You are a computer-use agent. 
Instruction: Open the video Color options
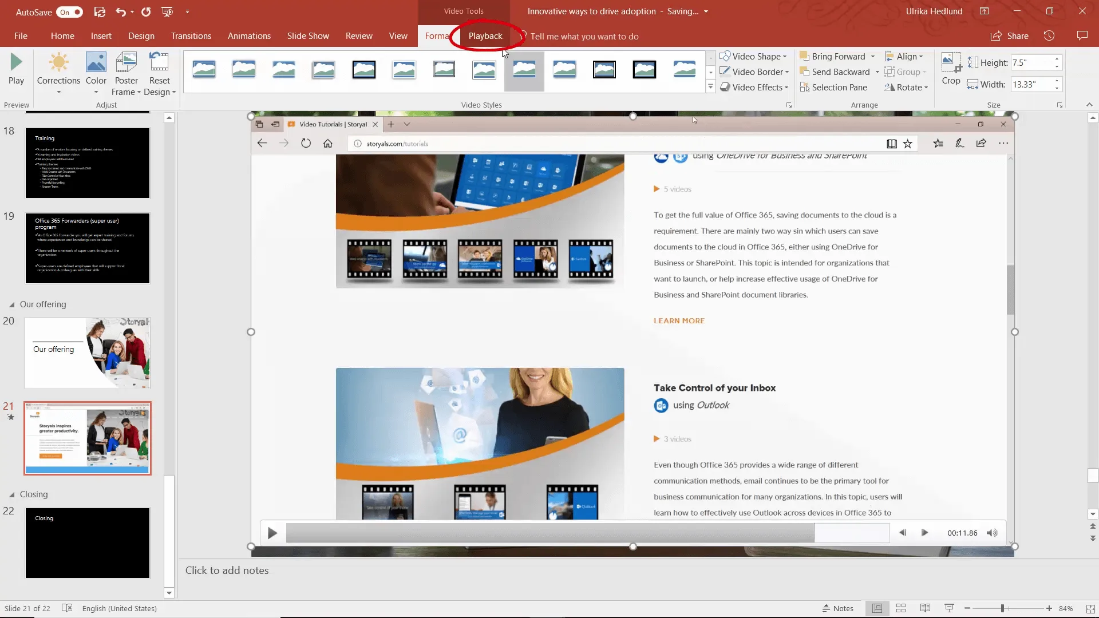[96, 62]
